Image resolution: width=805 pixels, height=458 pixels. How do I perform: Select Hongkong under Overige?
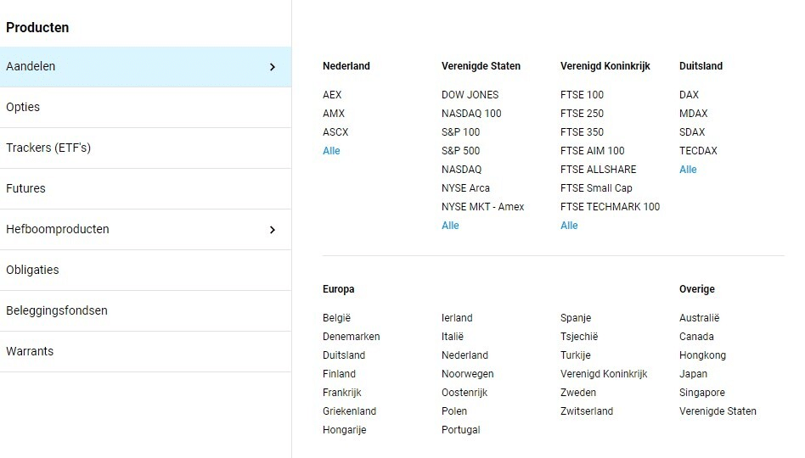[702, 355]
